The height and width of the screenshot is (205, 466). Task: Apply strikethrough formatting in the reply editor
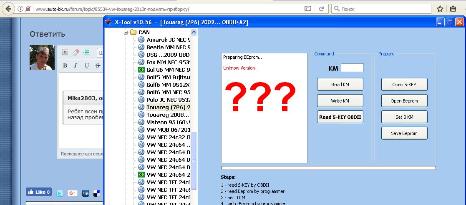[x=97, y=65]
